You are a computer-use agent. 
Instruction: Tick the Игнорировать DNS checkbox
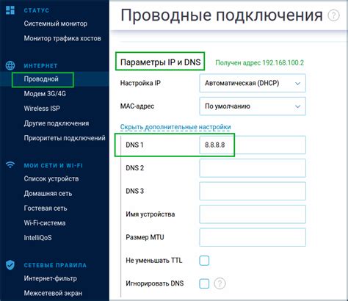(x=204, y=283)
